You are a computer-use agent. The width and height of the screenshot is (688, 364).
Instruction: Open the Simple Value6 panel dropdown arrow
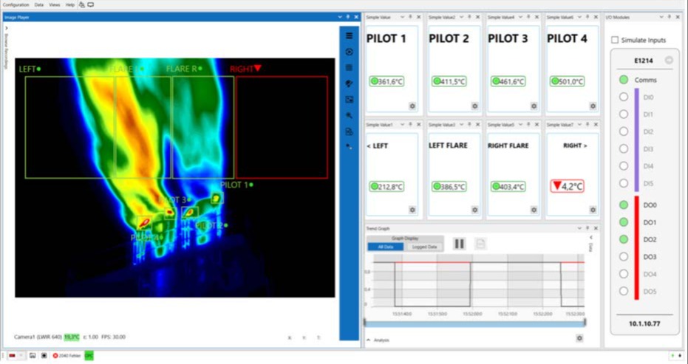click(579, 17)
